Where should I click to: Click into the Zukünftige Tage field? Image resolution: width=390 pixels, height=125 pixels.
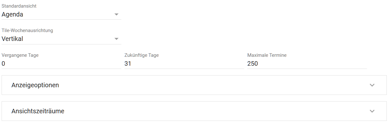[x=184, y=63]
